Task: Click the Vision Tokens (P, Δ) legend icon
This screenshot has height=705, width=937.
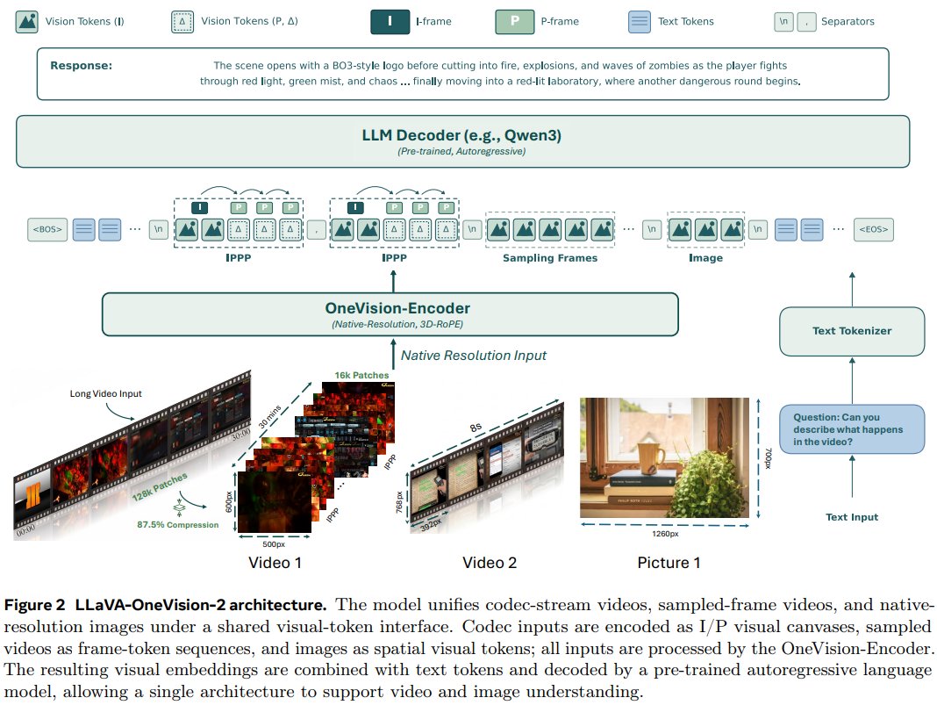Action: pyautogui.click(x=182, y=22)
